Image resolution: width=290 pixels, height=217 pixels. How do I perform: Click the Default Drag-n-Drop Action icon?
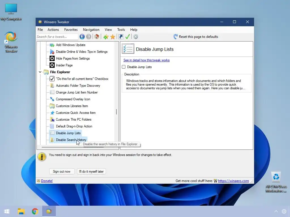click(x=52, y=126)
